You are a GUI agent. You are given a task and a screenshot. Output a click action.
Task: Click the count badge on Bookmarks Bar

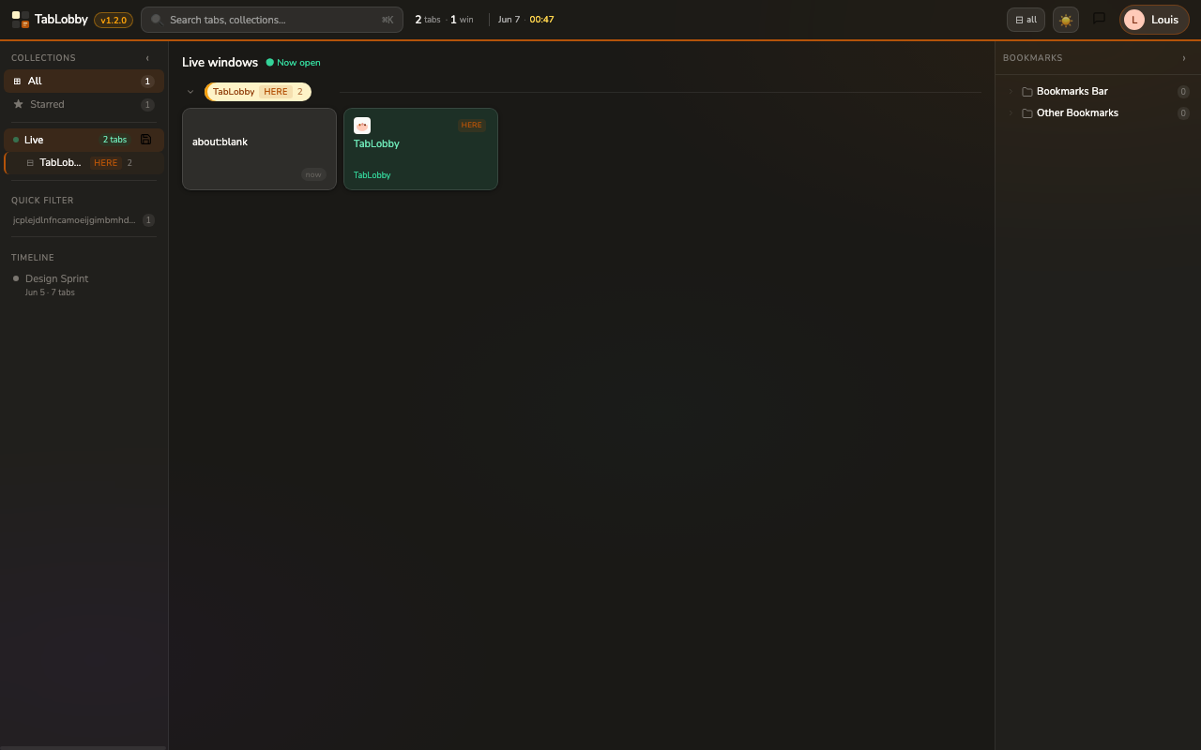click(x=1183, y=92)
